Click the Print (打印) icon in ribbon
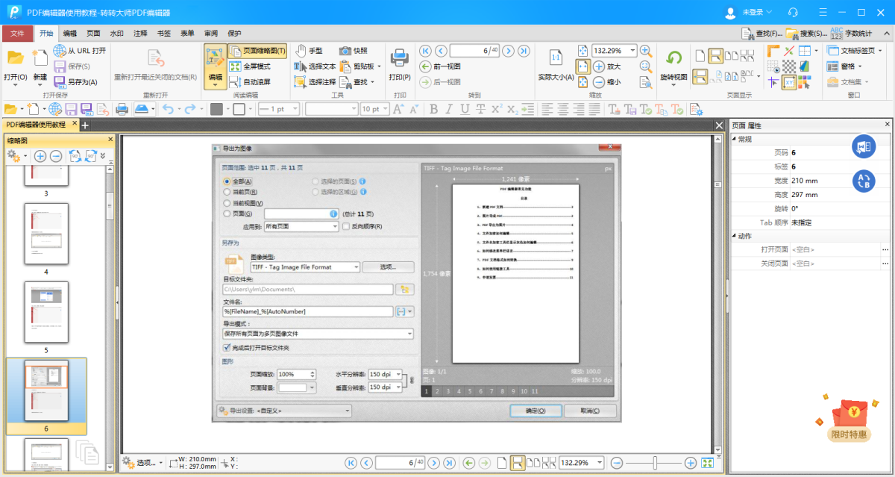The image size is (895, 477). coord(400,58)
